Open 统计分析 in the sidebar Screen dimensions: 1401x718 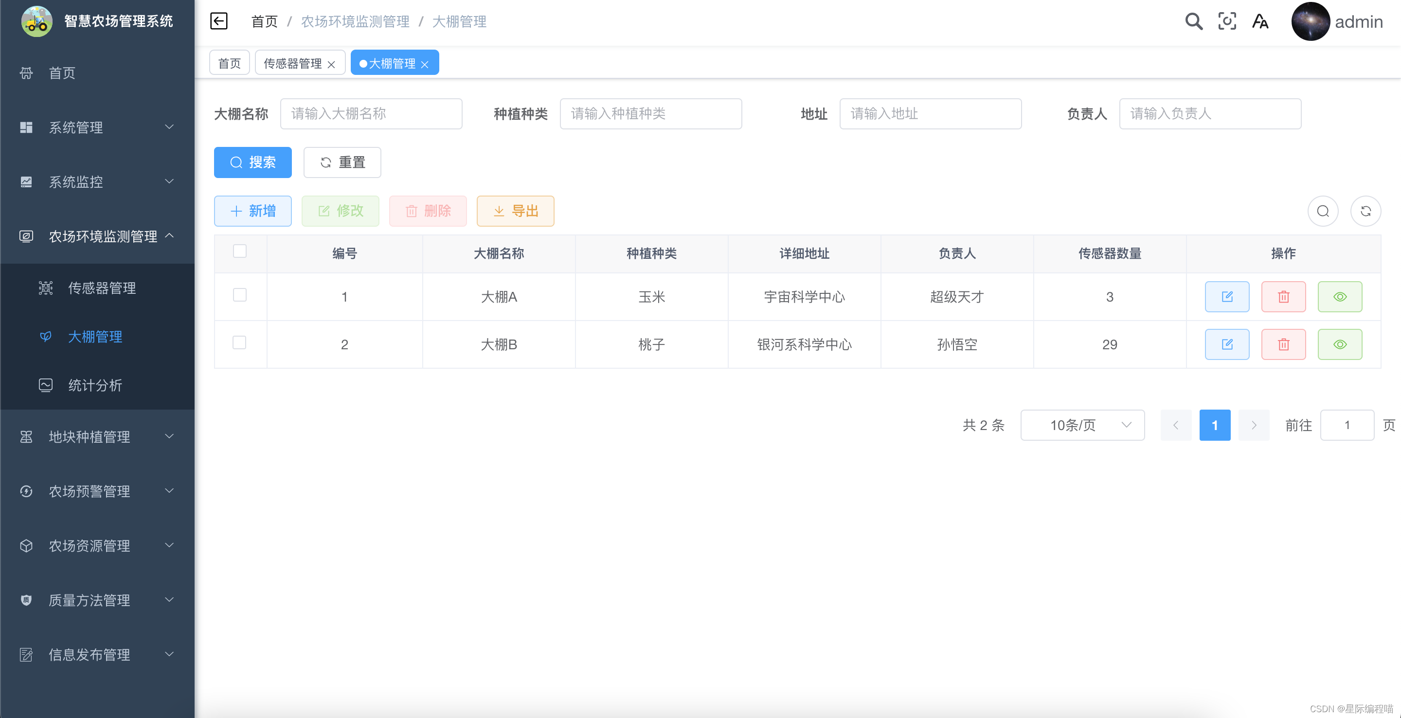pyautogui.click(x=95, y=385)
